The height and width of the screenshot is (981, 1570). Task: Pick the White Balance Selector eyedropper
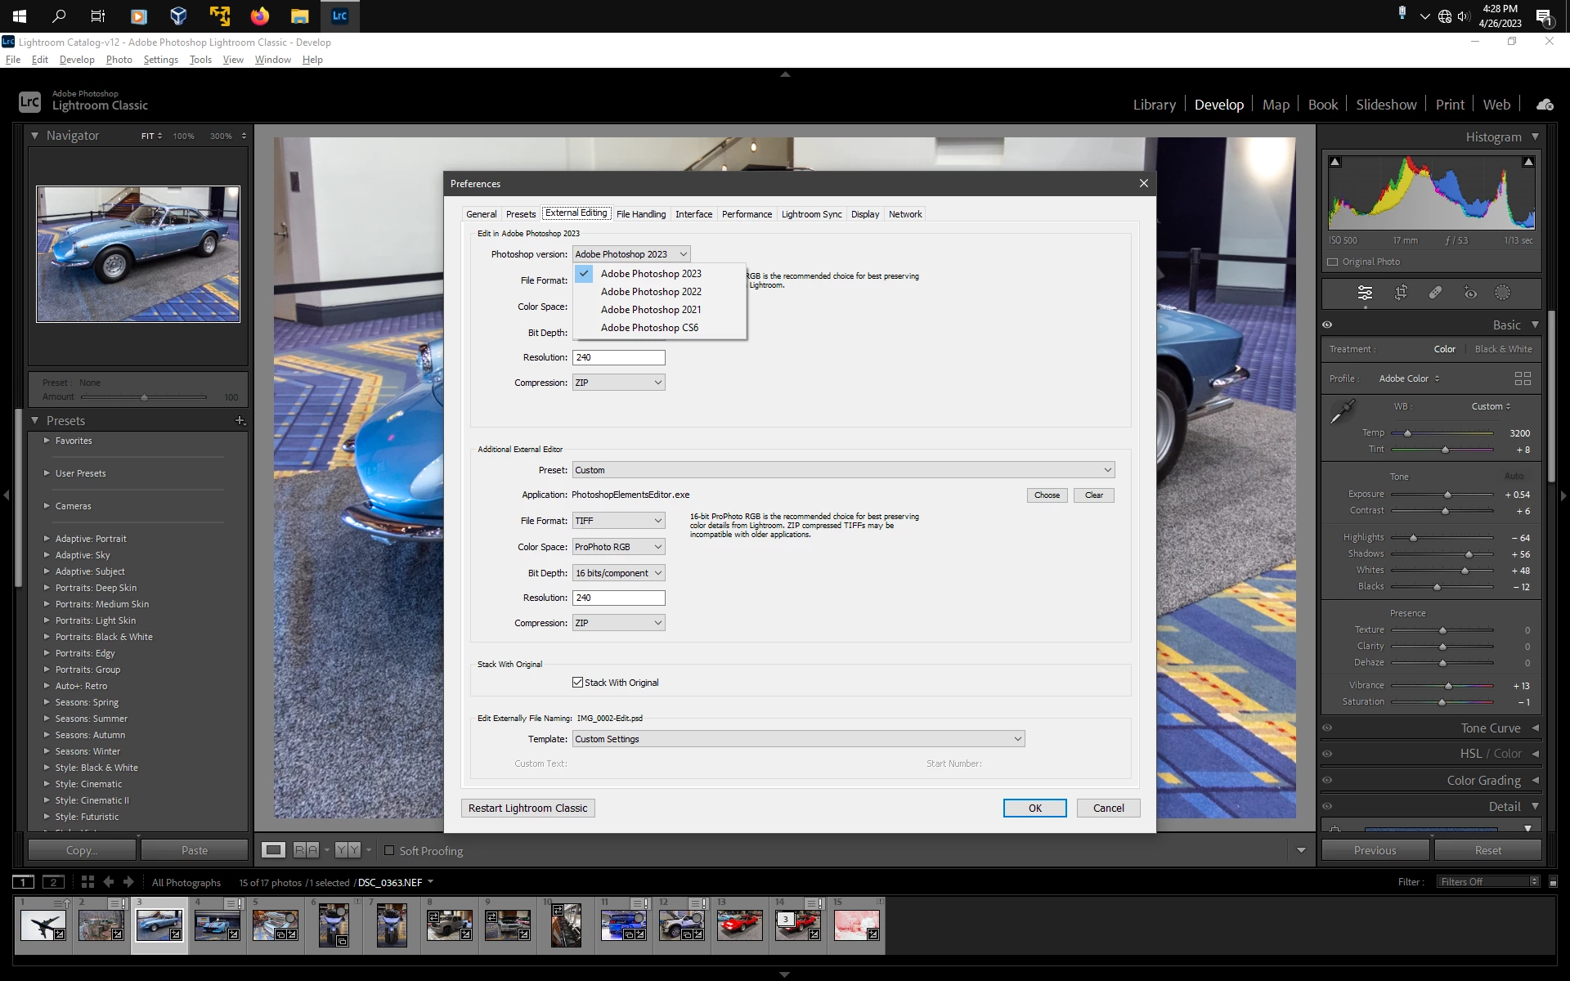1342,411
